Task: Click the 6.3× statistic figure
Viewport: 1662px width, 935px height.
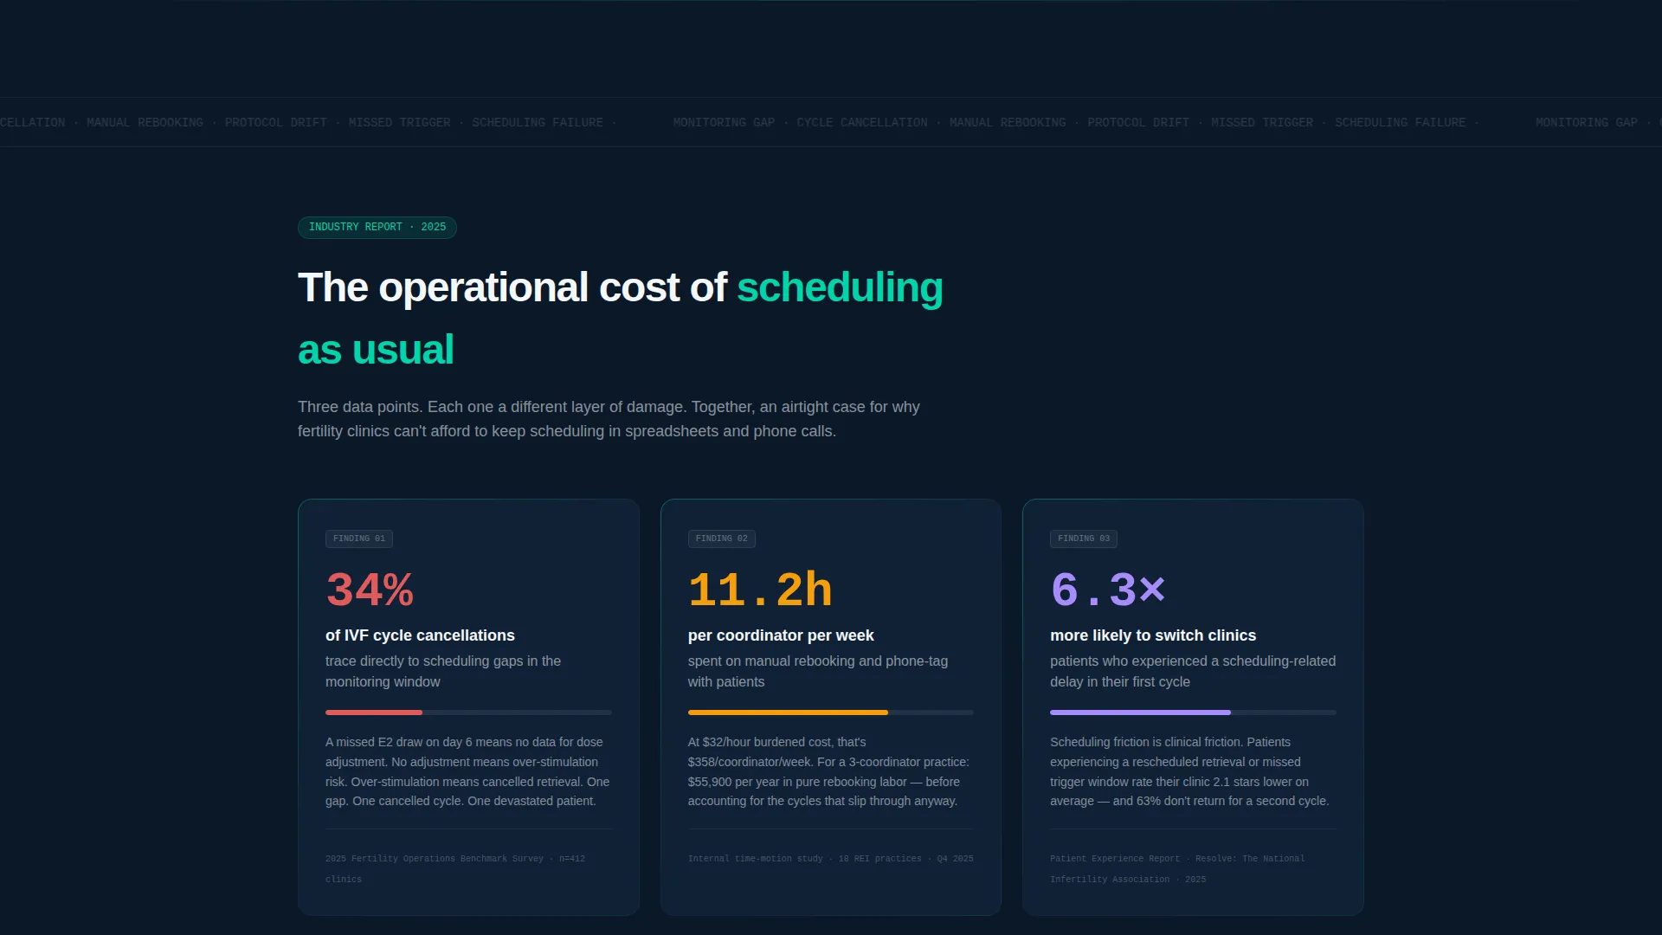Action: click(1108, 590)
